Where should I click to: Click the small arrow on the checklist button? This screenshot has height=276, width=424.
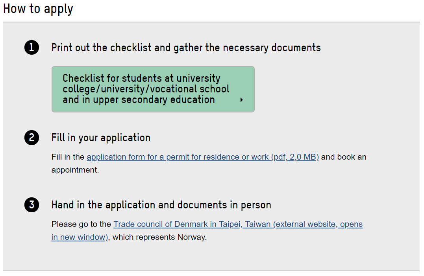(x=241, y=100)
